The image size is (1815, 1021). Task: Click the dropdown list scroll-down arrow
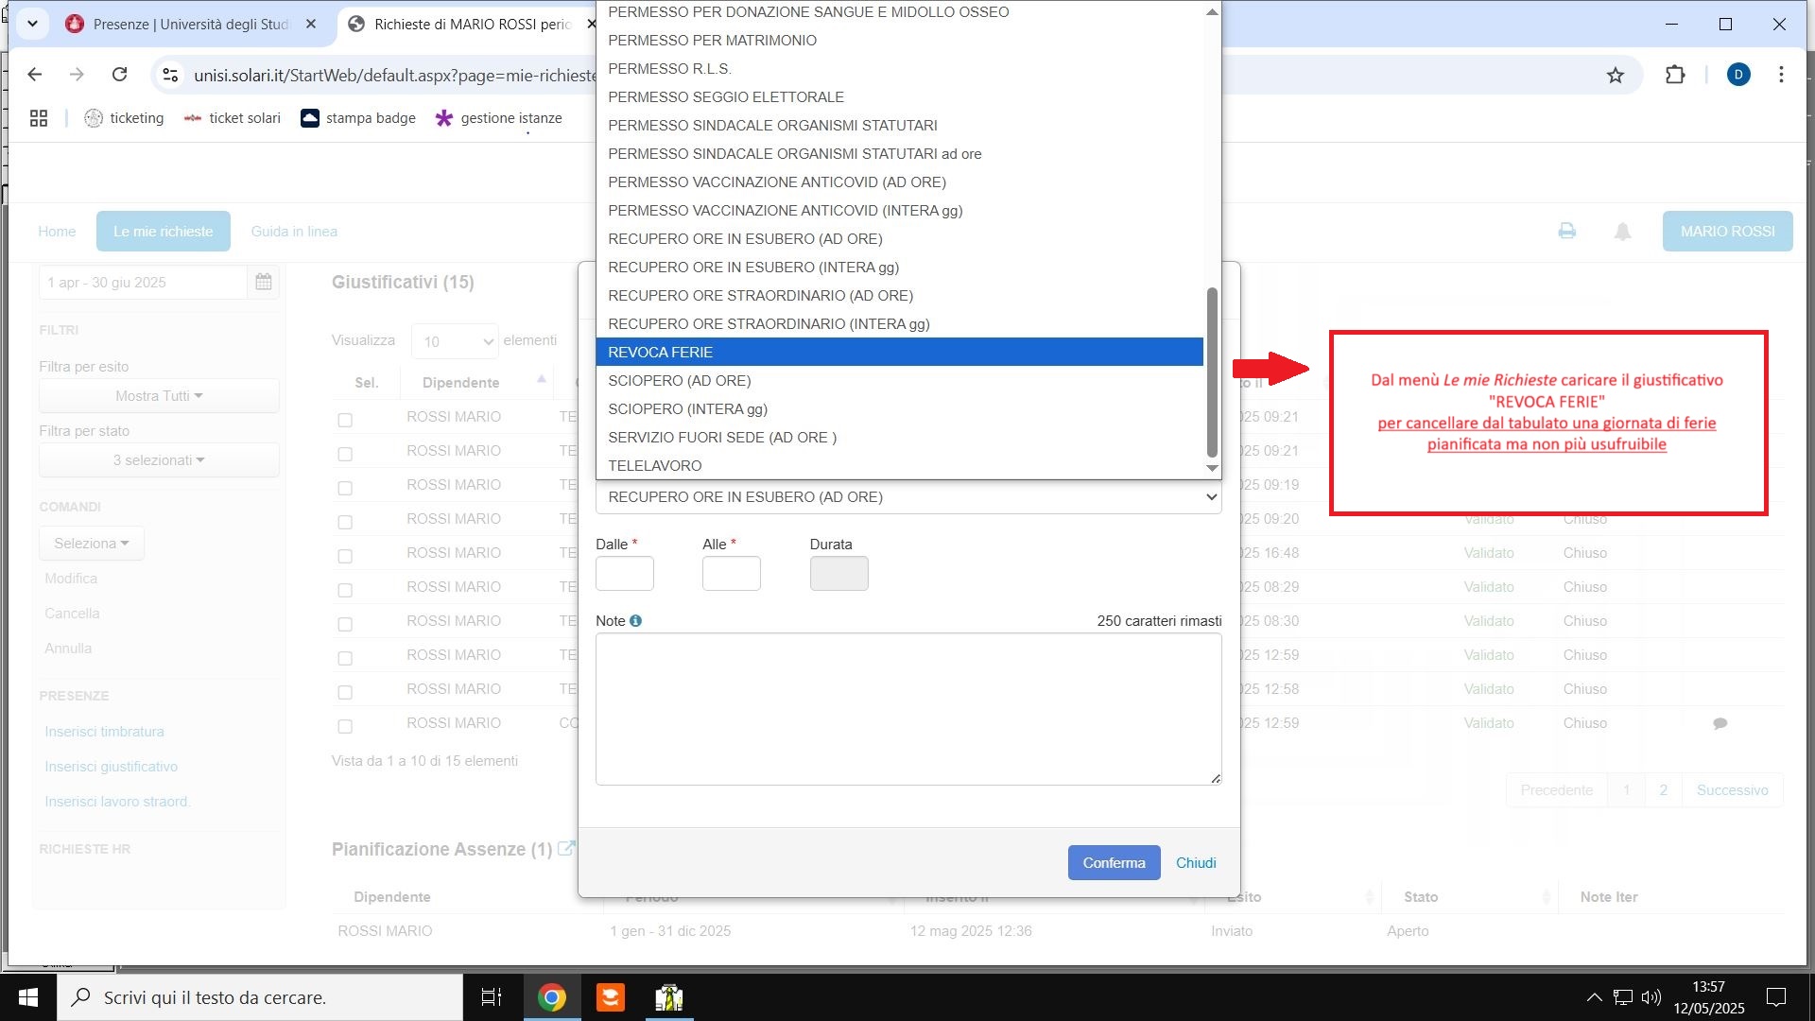click(x=1212, y=468)
